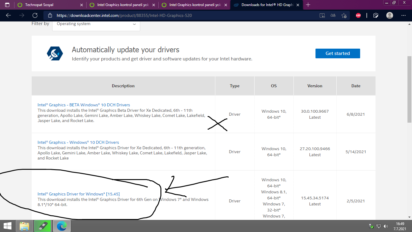View site information via the lock icon
Viewport: 412px width, 232px height.
pos(50,15)
